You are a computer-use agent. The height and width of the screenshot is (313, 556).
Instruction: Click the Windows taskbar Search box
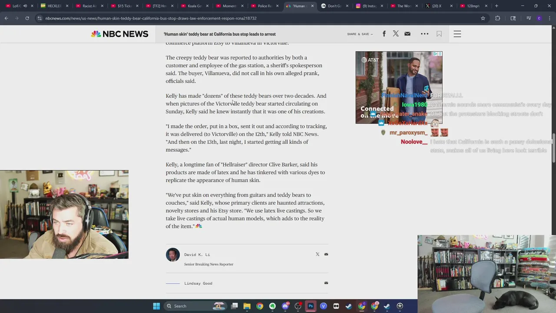195,306
